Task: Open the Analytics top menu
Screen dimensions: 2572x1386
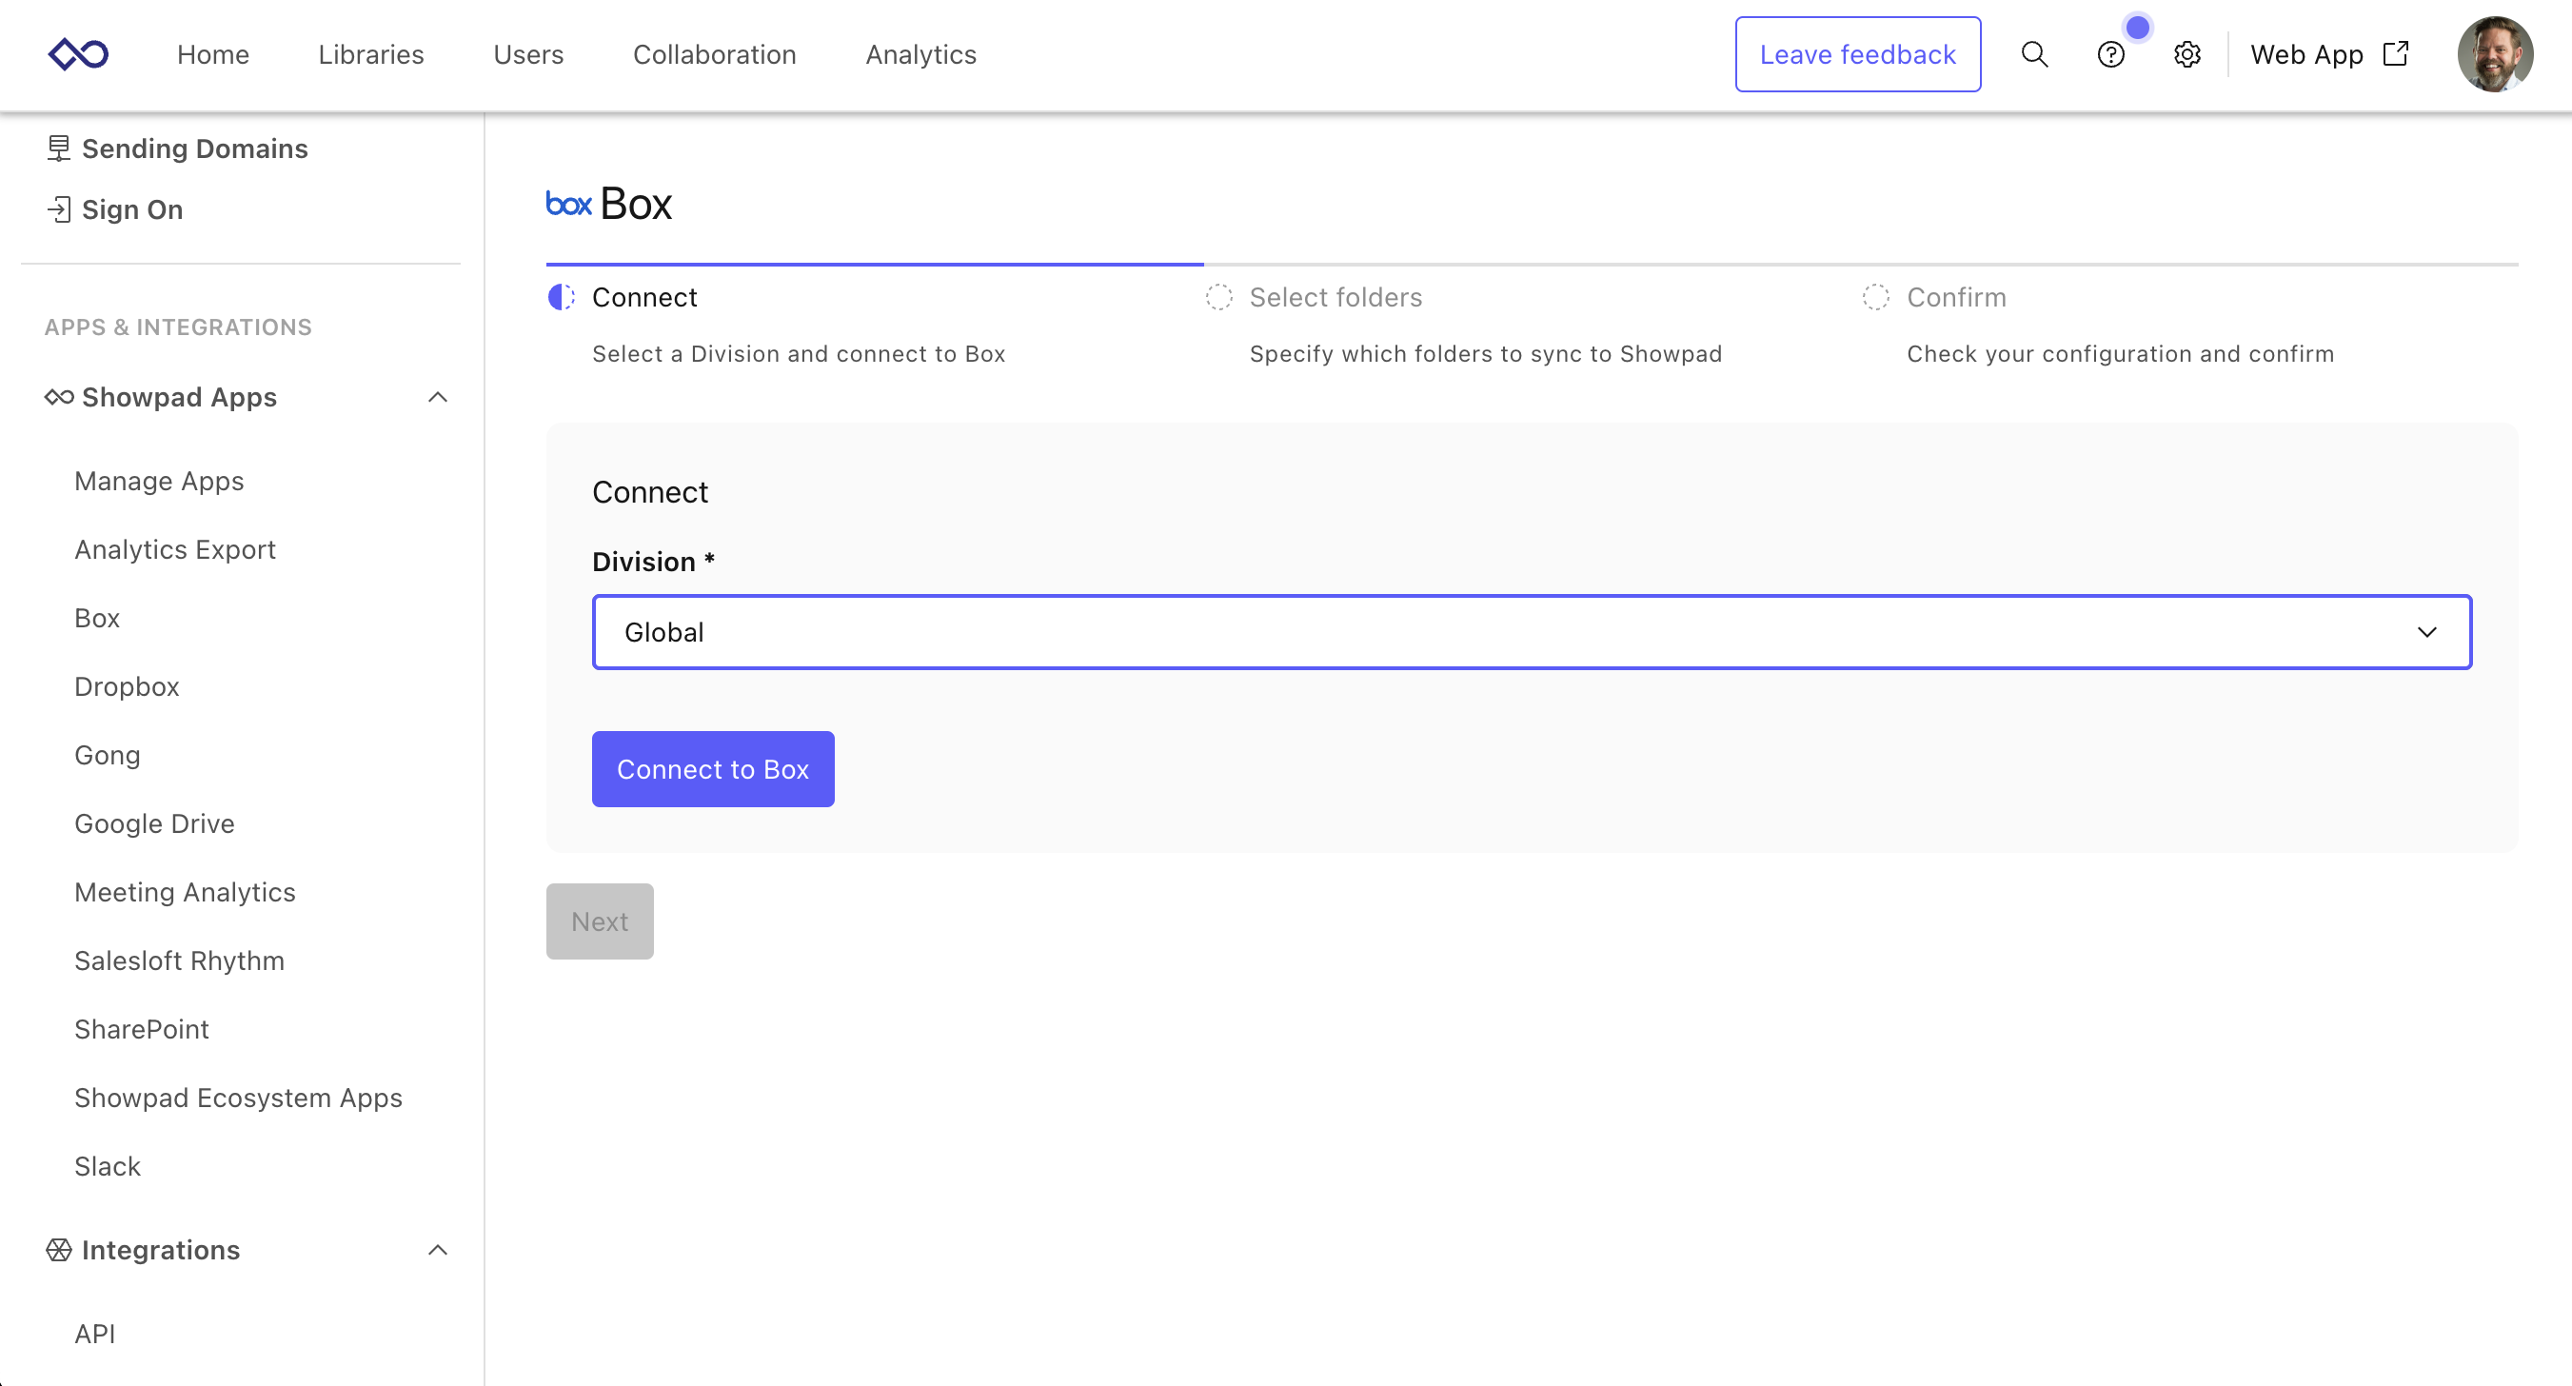Action: 920,54
